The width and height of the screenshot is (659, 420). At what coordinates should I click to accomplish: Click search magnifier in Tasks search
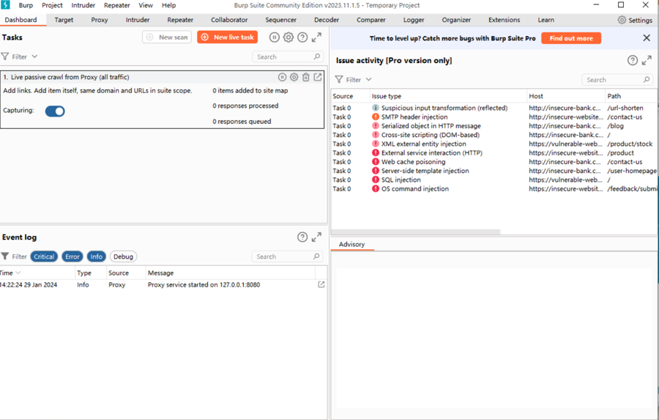317,56
